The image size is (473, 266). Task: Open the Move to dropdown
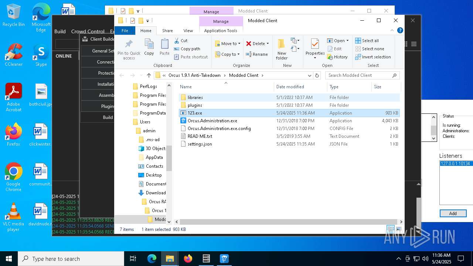228,44
